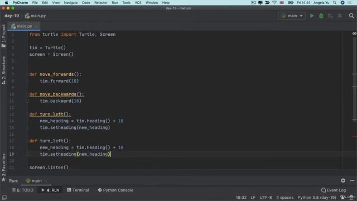Click the red error stripe marker
The image size is (357, 201).
pyautogui.click(x=354, y=136)
